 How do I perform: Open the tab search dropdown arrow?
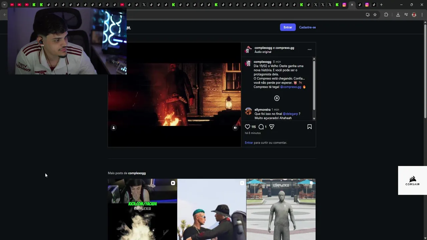click(x=4, y=5)
